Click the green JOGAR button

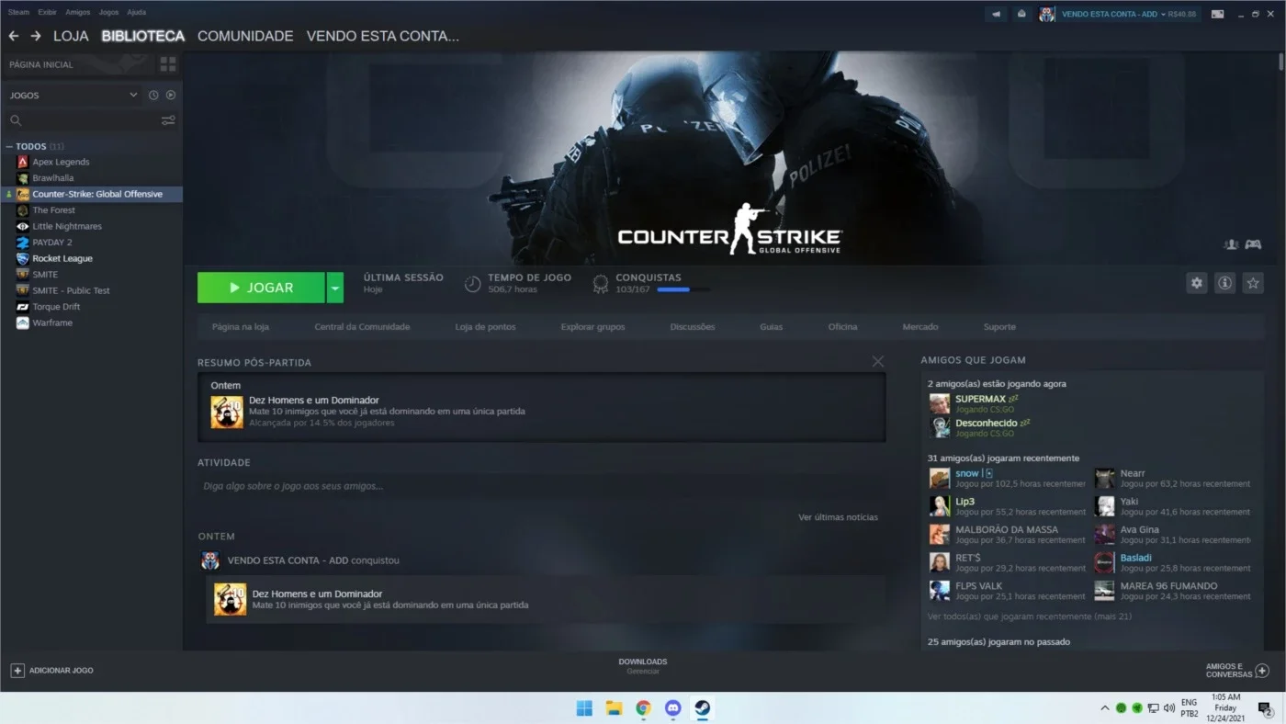[x=261, y=288]
